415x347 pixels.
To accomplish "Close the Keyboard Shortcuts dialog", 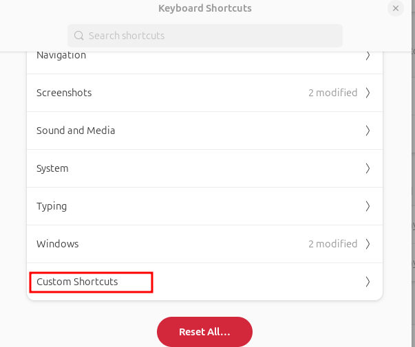I will point(395,9).
